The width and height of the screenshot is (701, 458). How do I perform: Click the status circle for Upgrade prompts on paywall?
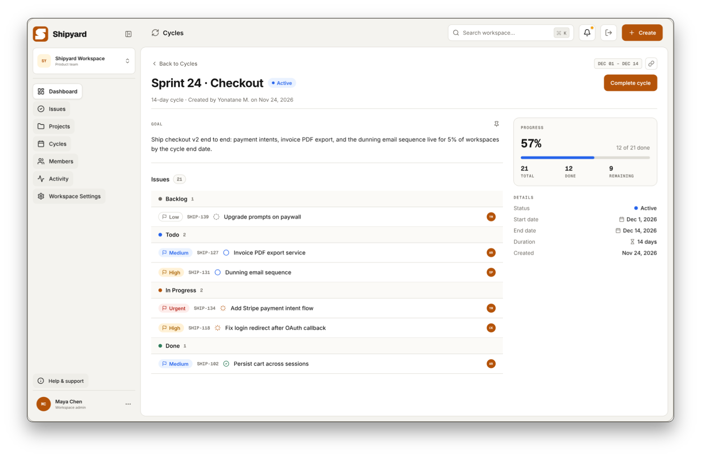[216, 217]
